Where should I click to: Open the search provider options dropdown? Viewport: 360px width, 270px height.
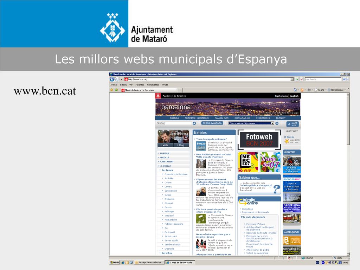click(348, 79)
